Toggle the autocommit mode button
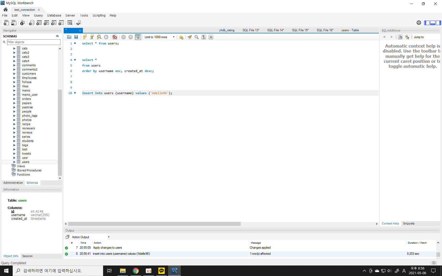 (x=138, y=37)
